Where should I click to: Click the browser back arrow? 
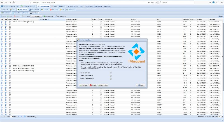click(3, 3)
